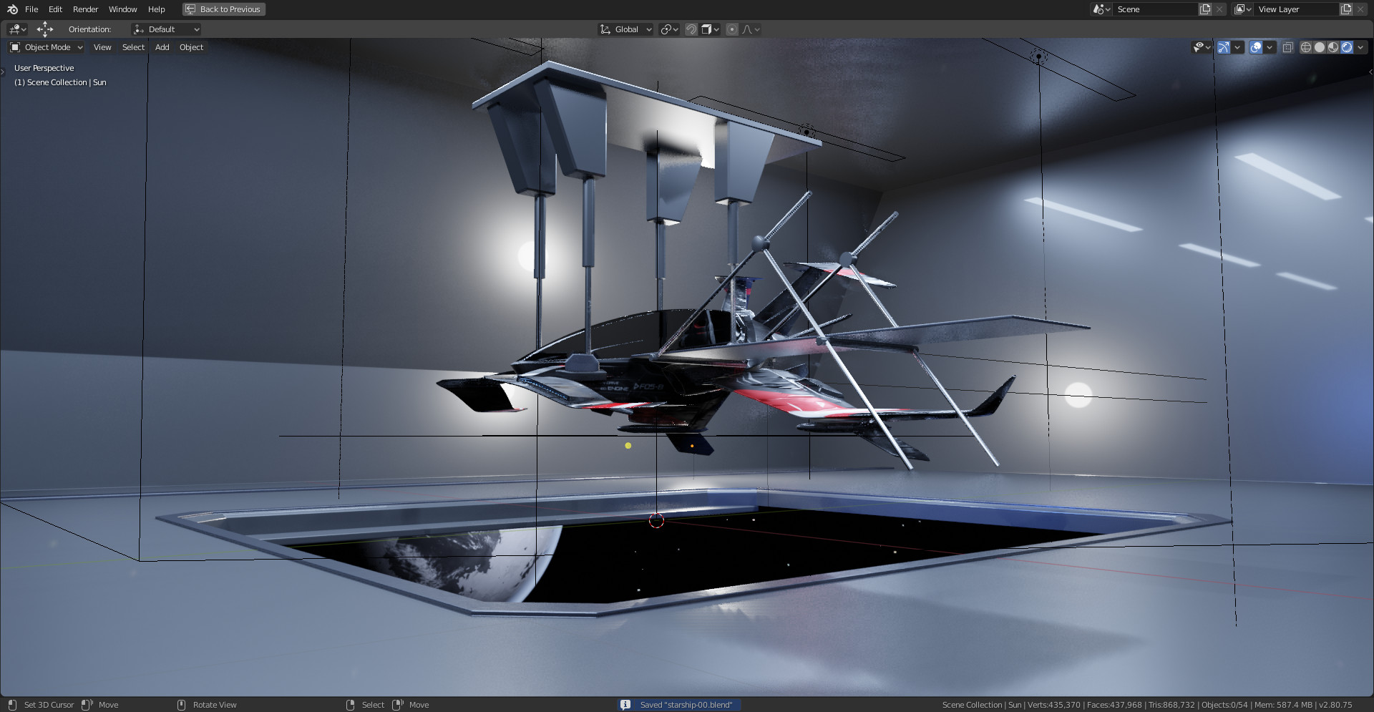Click the scene browse icon
Viewport: 1374px width, 712px height.
(1101, 9)
